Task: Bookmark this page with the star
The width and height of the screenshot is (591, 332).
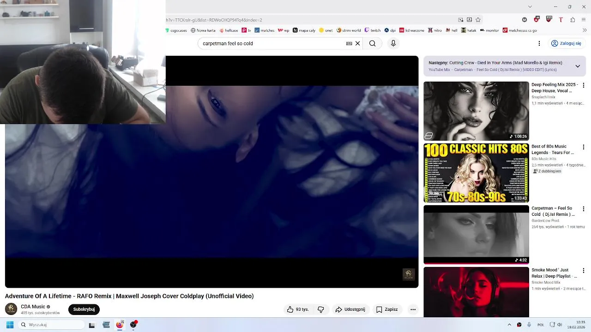Action: click(x=478, y=20)
